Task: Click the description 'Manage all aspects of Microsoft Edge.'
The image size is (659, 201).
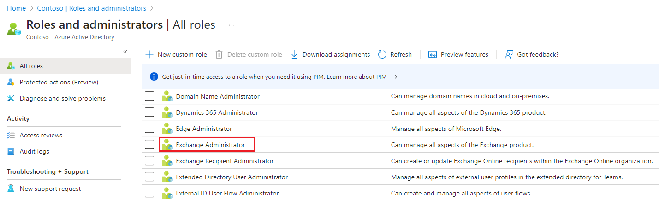Action: point(446,129)
